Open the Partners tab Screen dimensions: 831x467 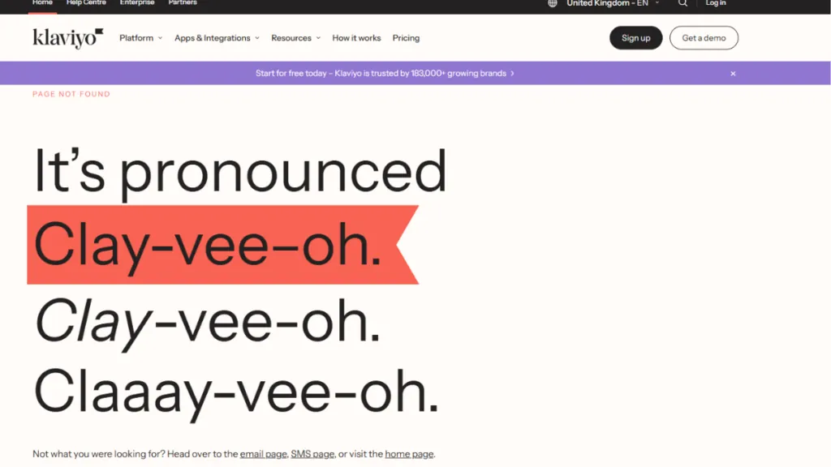coord(183,3)
